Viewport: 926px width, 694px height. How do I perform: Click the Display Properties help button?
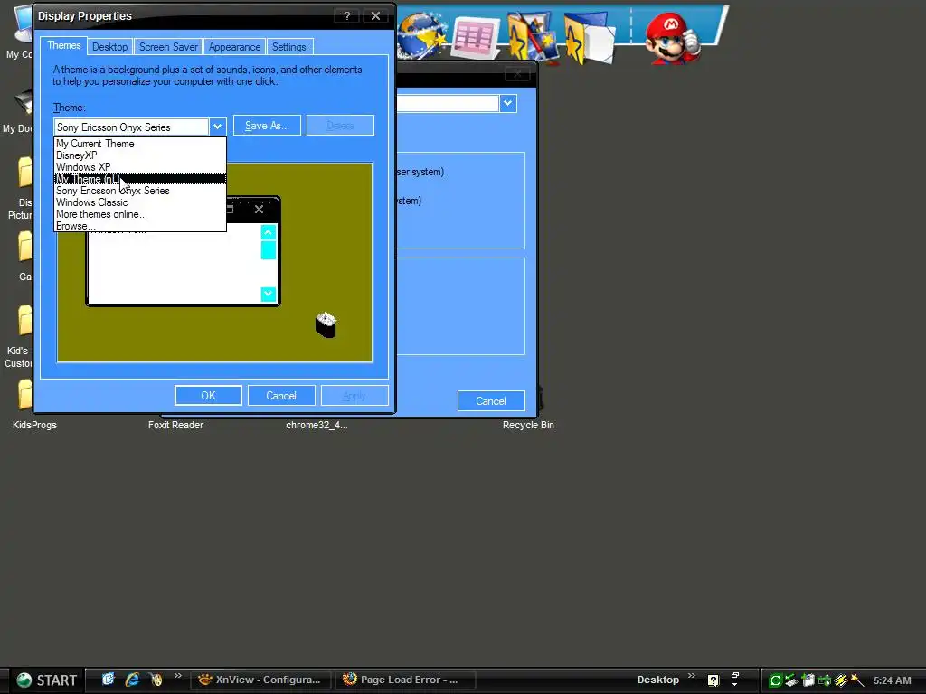click(347, 16)
